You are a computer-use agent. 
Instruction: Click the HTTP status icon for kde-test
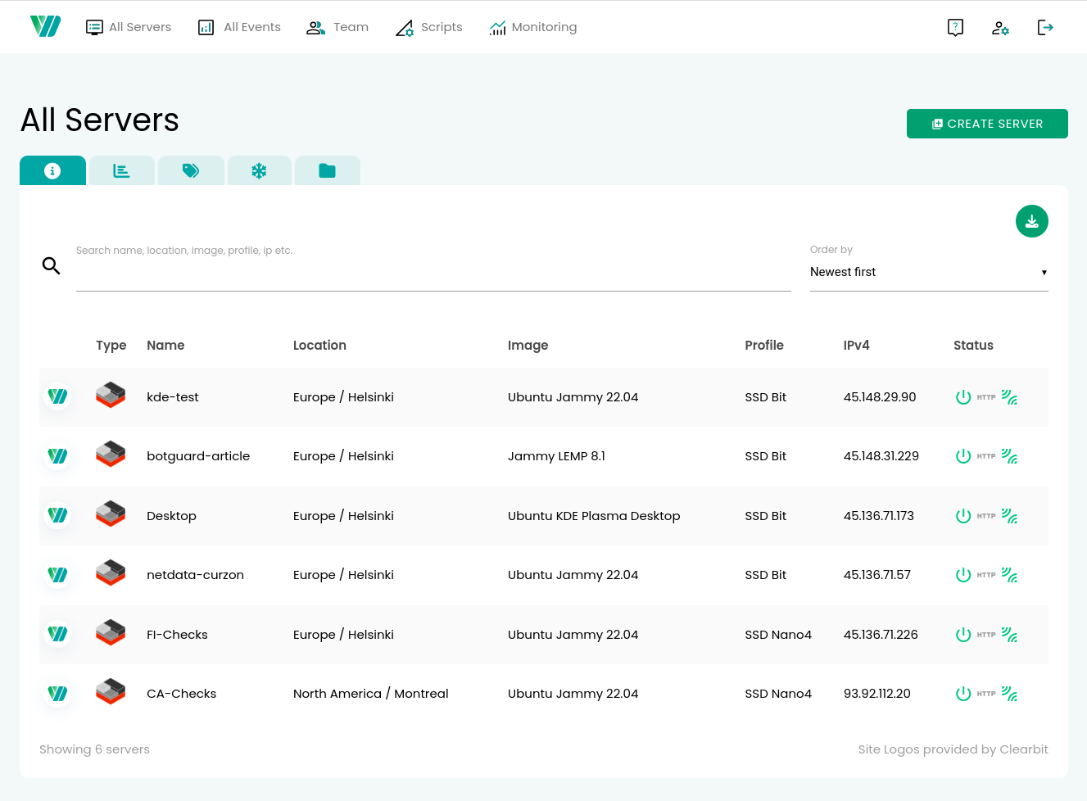[986, 397]
